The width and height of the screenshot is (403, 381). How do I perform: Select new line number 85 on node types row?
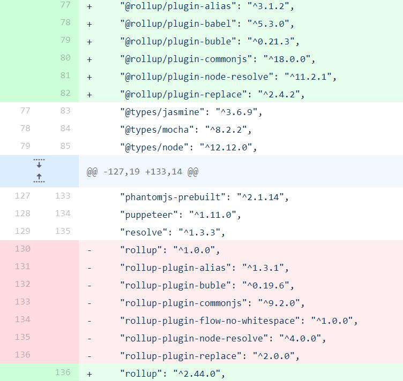pyautogui.click(x=65, y=146)
